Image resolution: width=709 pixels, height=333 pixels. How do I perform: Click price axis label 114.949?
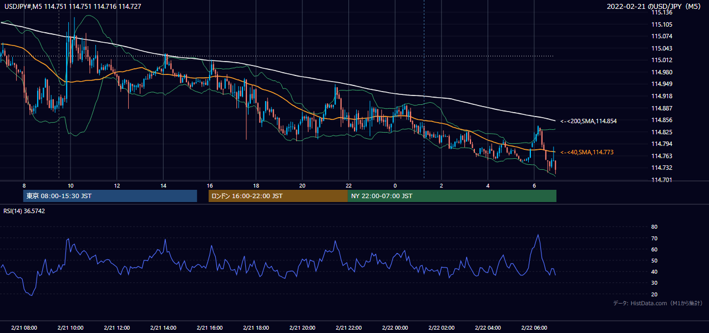point(662,84)
